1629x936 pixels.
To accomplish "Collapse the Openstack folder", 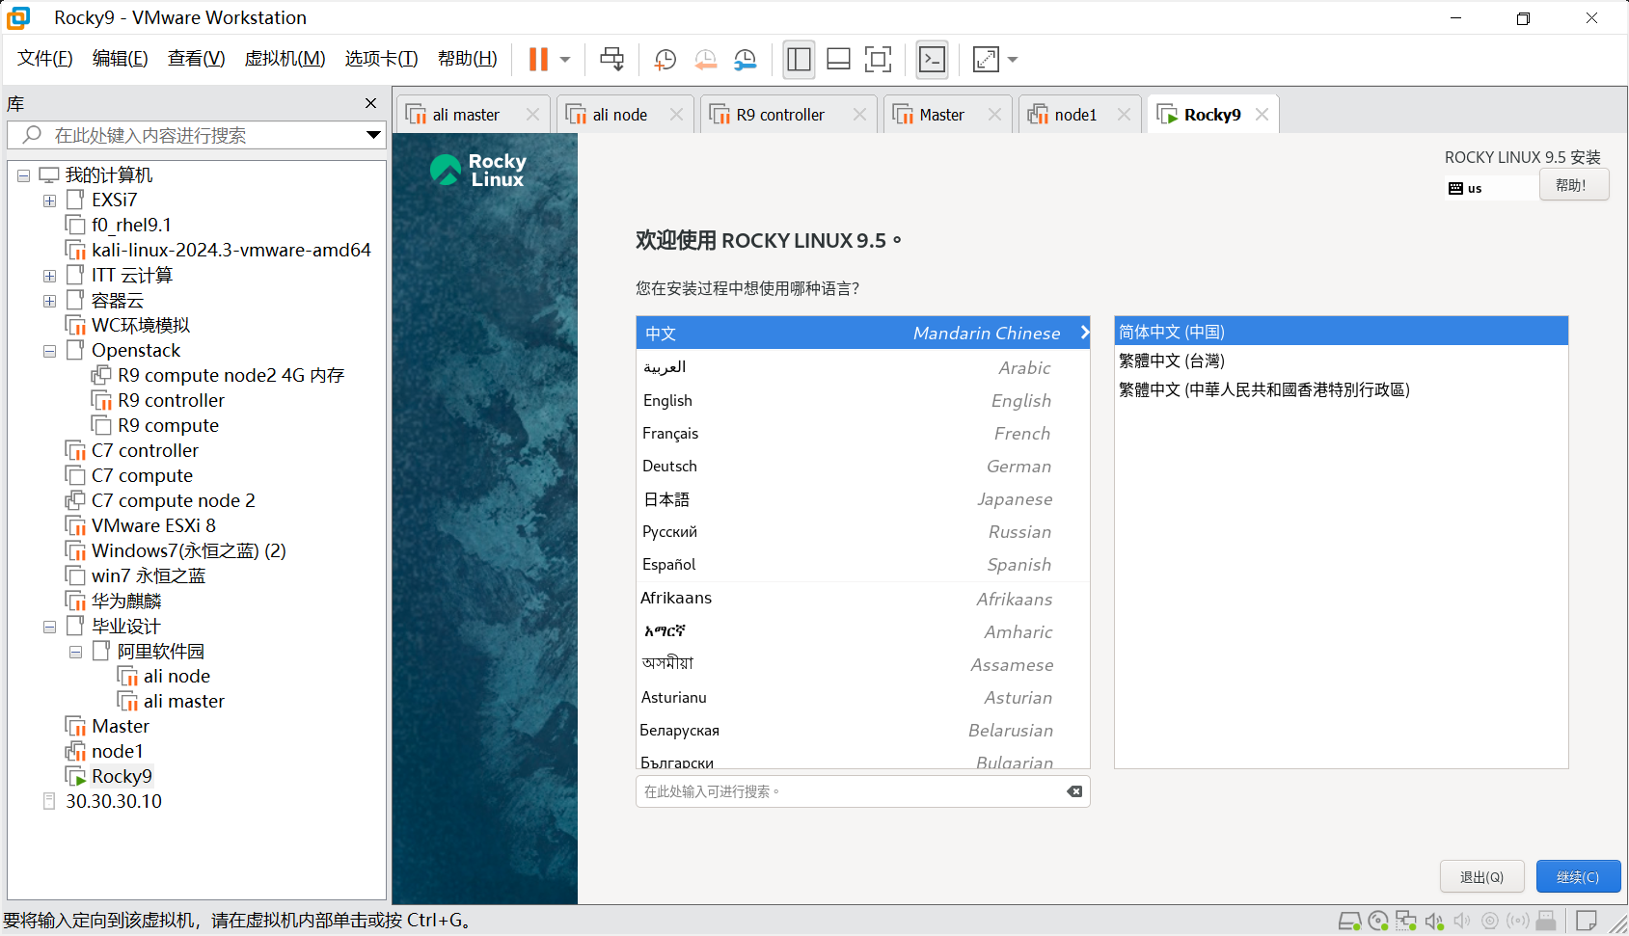I will click(x=49, y=351).
